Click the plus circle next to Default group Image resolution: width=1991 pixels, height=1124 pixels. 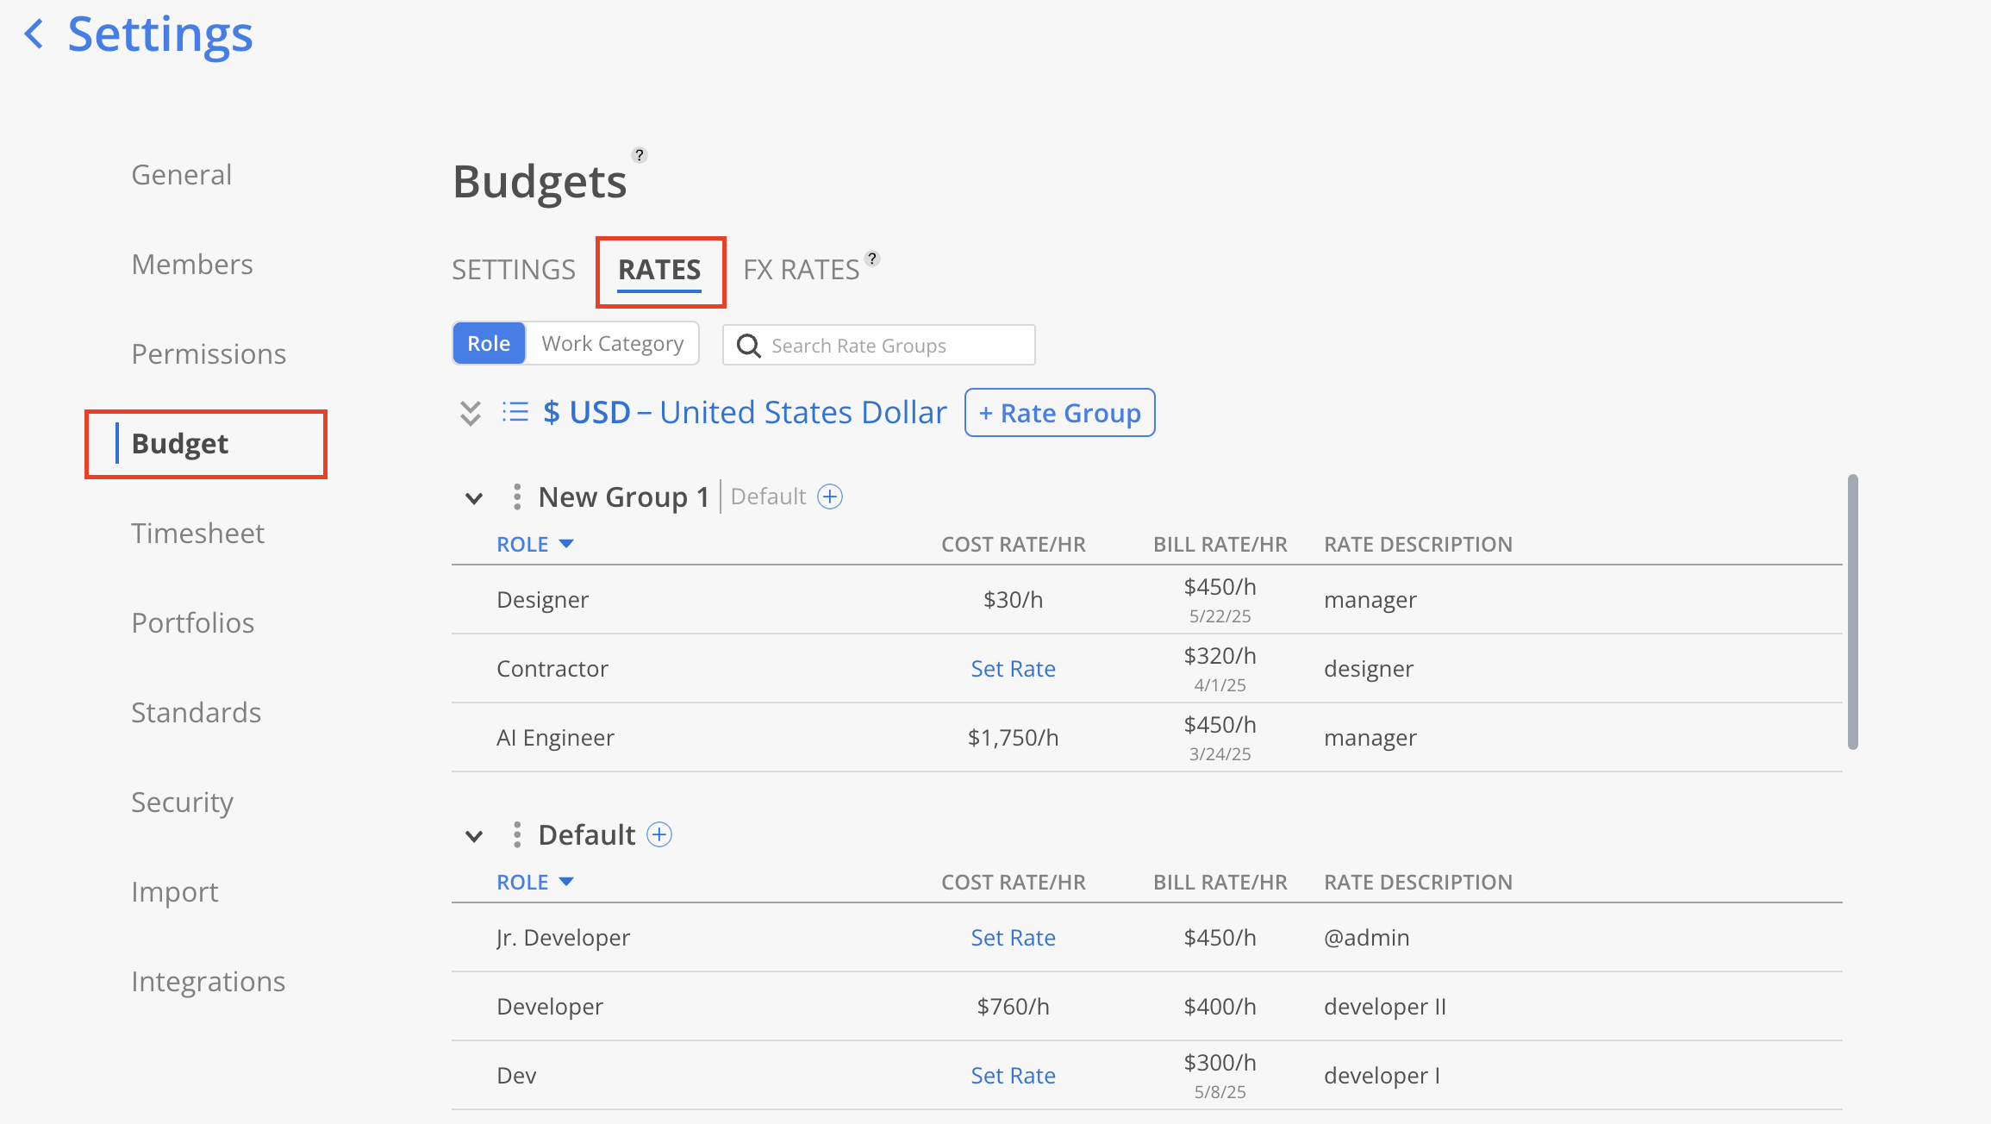pos(659,834)
